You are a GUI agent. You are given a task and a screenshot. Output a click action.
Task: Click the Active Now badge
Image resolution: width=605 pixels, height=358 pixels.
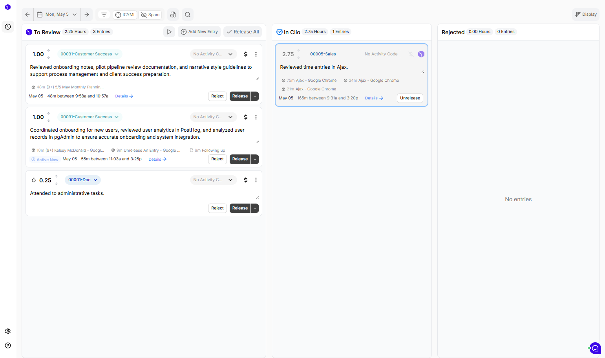point(45,160)
